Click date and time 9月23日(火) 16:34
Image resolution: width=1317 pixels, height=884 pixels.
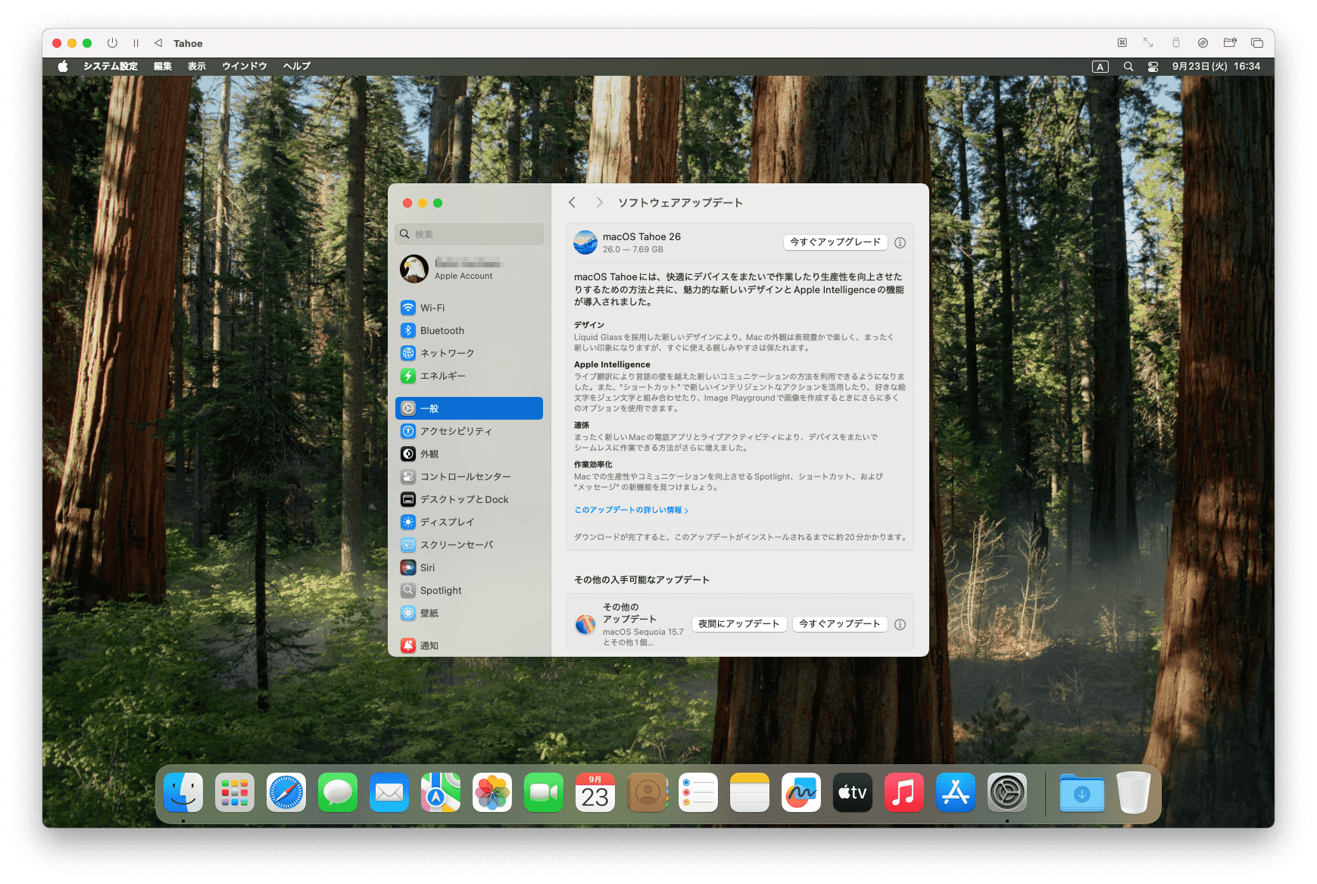click(x=1216, y=67)
